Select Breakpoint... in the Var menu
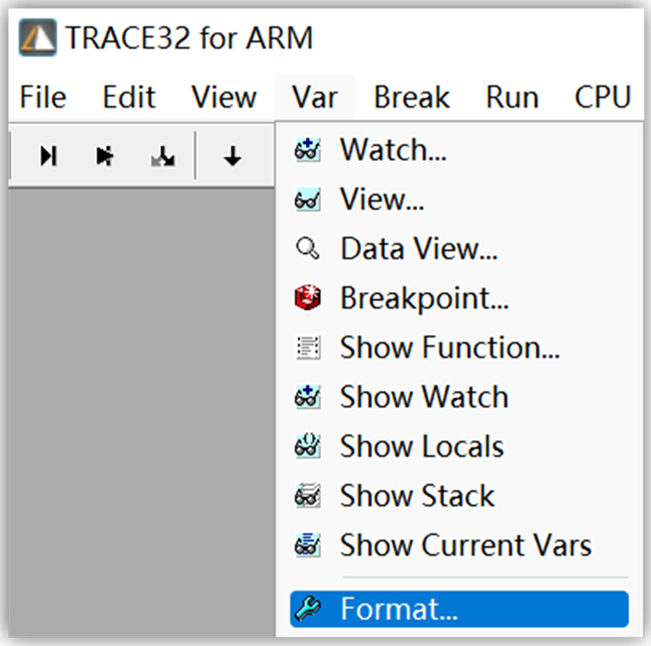The height and width of the screenshot is (646, 651). (x=423, y=297)
